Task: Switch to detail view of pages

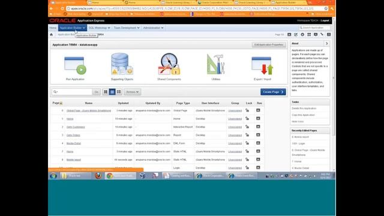Action: coord(119,92)
